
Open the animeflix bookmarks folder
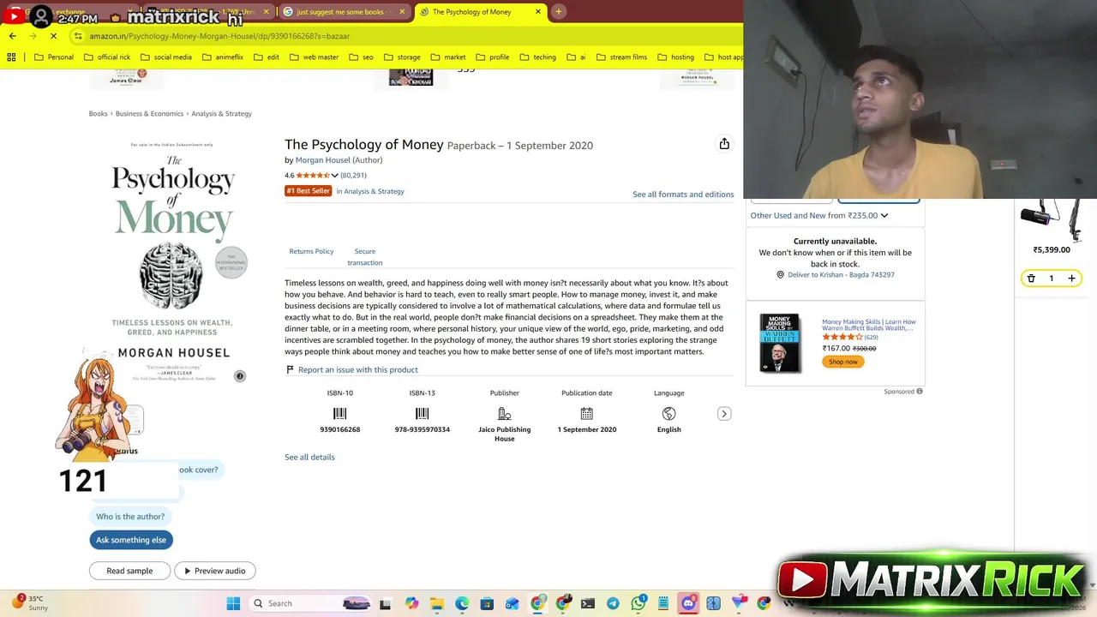pos(223,57)
